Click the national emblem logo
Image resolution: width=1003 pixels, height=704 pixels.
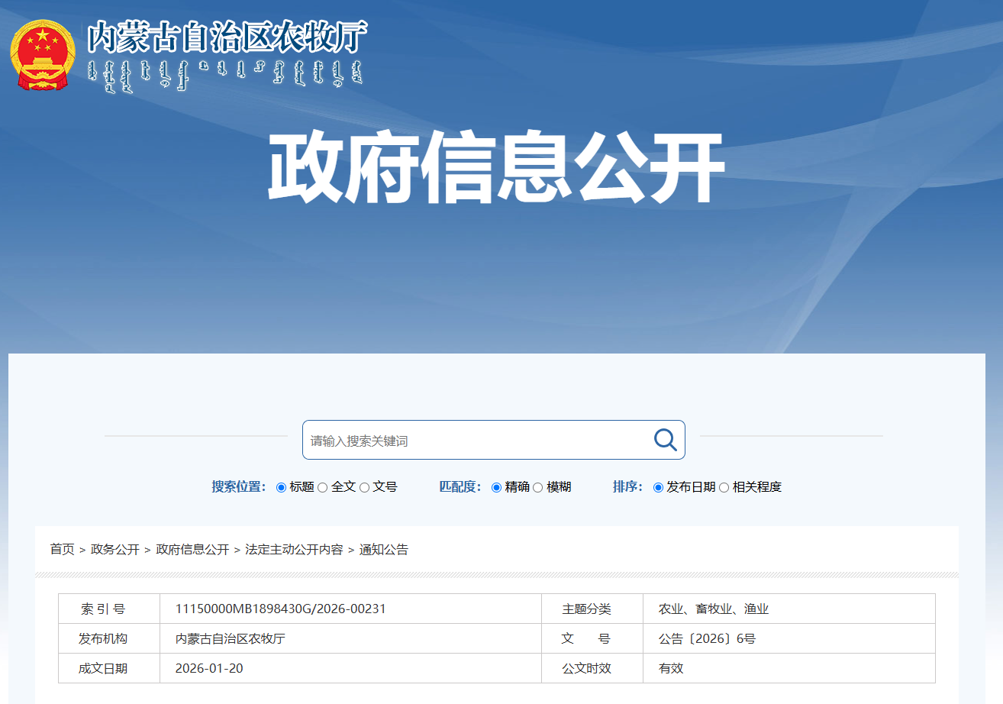coord(43,55)
